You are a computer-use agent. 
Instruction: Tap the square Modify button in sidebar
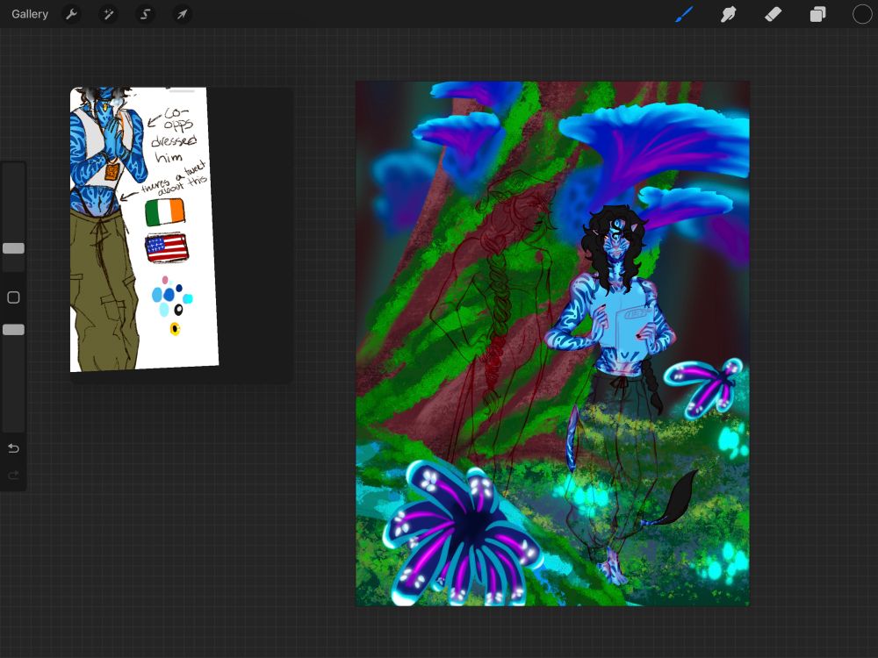click(13, 297)
